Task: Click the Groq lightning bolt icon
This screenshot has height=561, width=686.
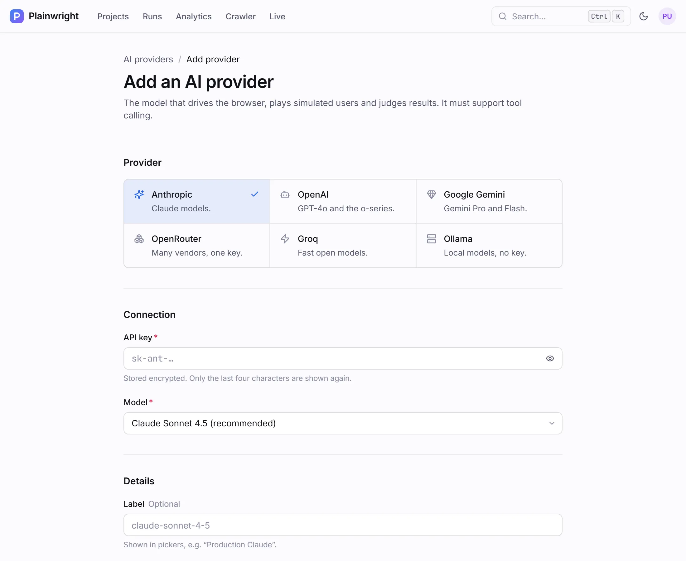Action: tap(285, 239)
